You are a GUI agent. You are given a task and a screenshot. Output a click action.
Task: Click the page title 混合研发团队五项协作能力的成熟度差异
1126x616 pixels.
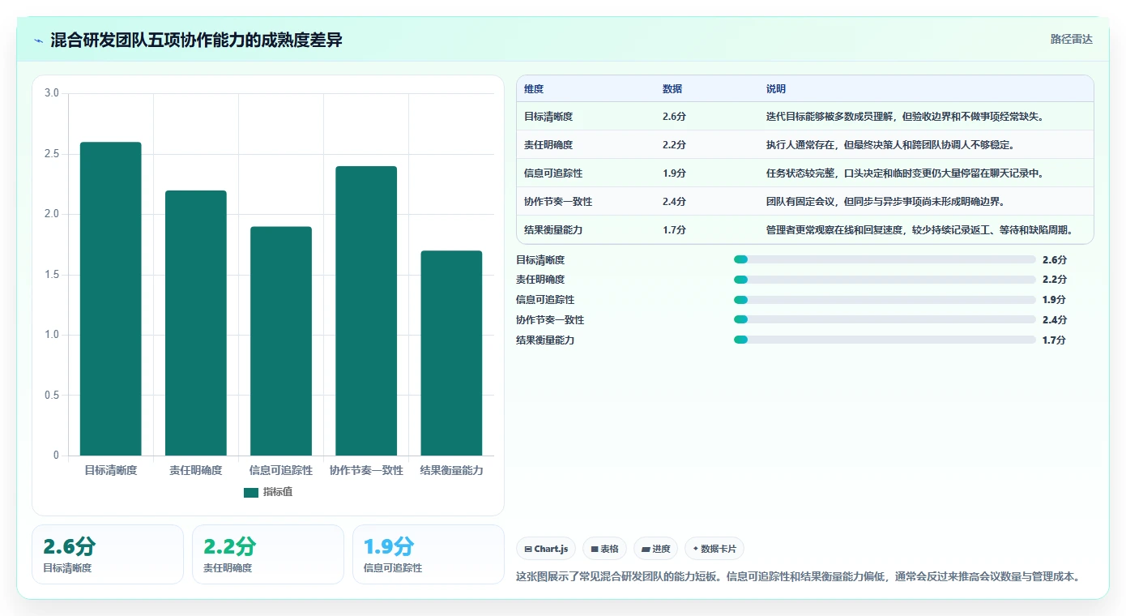click(196, 41)
